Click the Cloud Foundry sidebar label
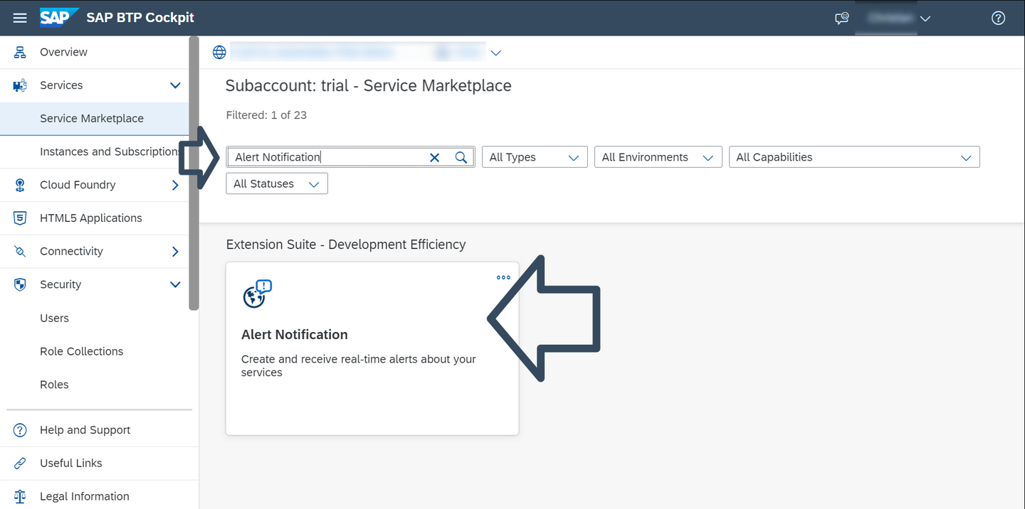The height and width of the screenshot is (509, 1025). coord(78,185)
